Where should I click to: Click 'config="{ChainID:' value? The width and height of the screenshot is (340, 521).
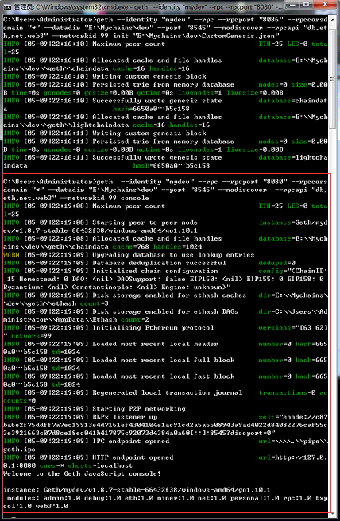tap(293, 271)
